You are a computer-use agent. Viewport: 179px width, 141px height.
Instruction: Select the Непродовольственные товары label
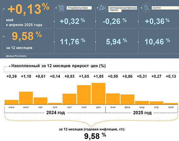(x=122, y=9)
